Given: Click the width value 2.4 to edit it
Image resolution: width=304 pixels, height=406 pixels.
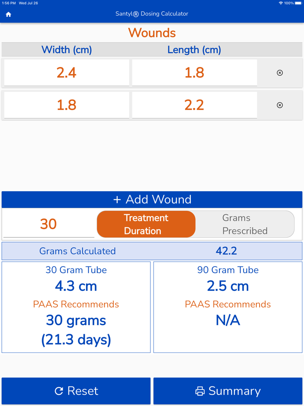Looking at the screenshot, I should pyautogui.click(x=66, y=73).
